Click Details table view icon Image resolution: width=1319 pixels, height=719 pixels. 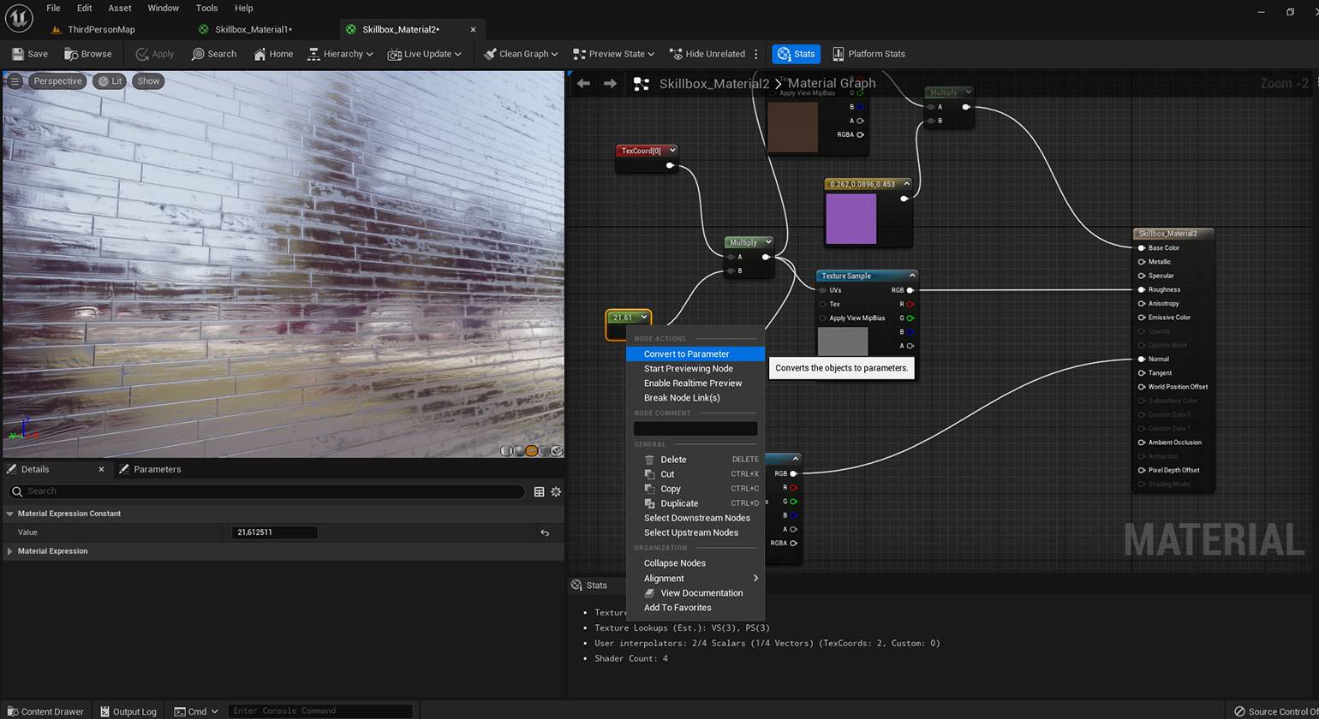click(x=539, y=491)
